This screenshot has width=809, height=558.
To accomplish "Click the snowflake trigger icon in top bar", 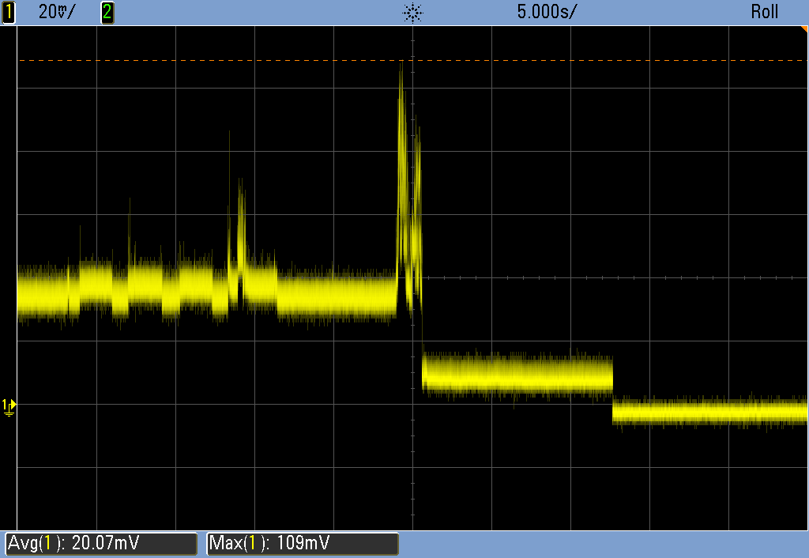I will tap(412, 12).
